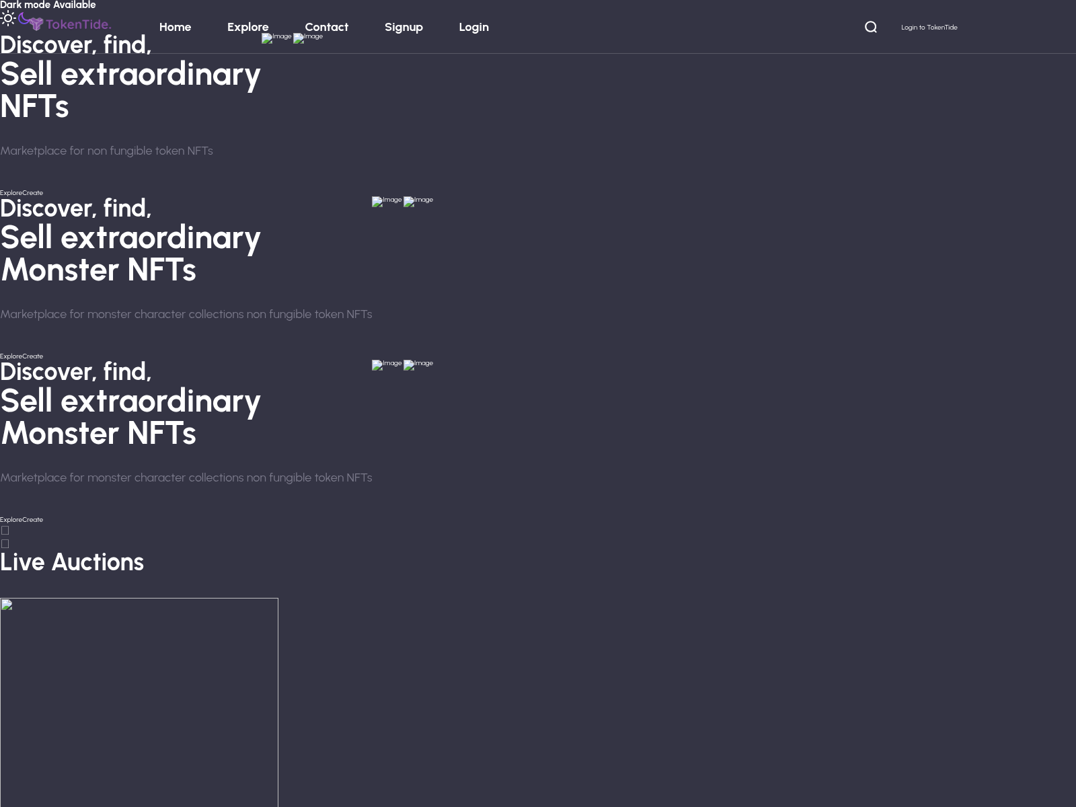This screenshot has height=807, width=1076.
Task: Open the Explore nav item
Action: pos(248,27)
